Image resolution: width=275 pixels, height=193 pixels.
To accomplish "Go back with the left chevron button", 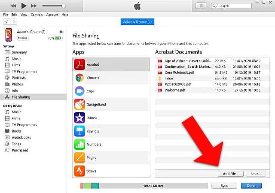I will [6, 22].
